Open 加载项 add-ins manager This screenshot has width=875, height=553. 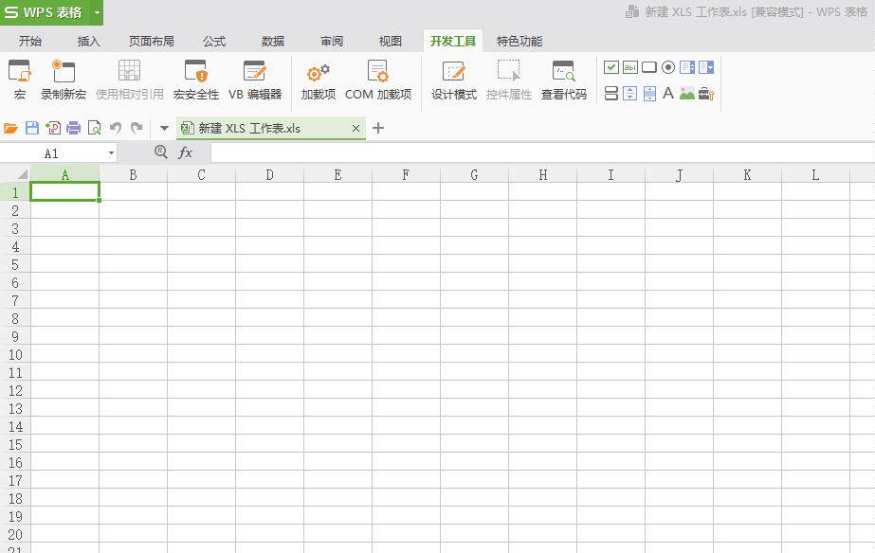coord(319,80)
